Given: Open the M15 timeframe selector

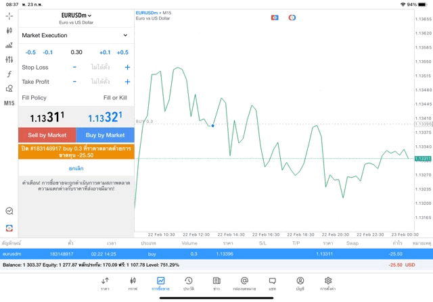Looking at the screenshot, I should (x=9, y=103).
